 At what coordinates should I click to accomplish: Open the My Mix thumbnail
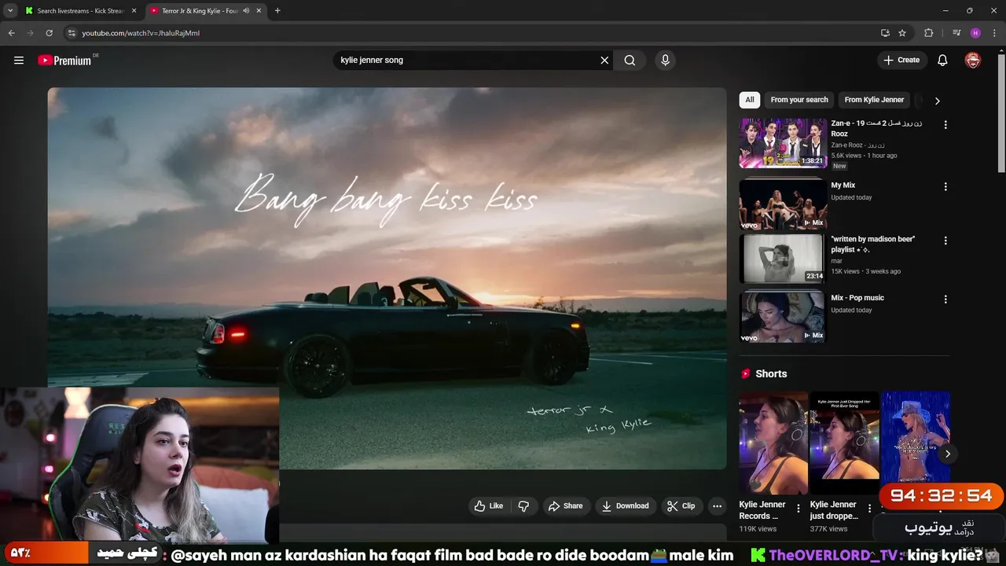pyautogui.click(x=783, y=205)
